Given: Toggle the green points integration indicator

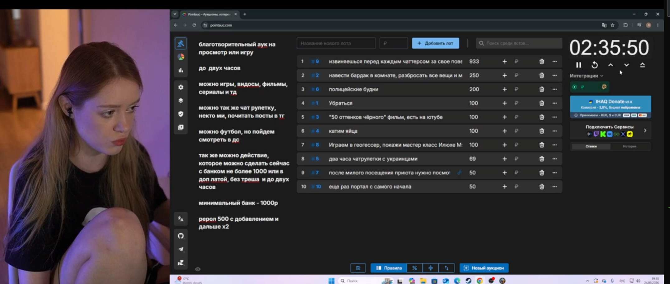Looking at the screenshot, I should click(x=575, y=87).
